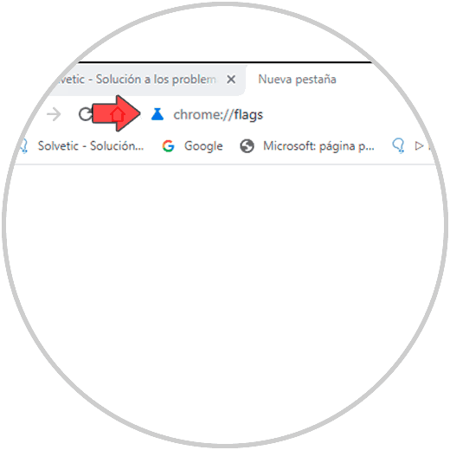Click the blue flask icon beside the URL
450x450 pixels.
(157, 114)
